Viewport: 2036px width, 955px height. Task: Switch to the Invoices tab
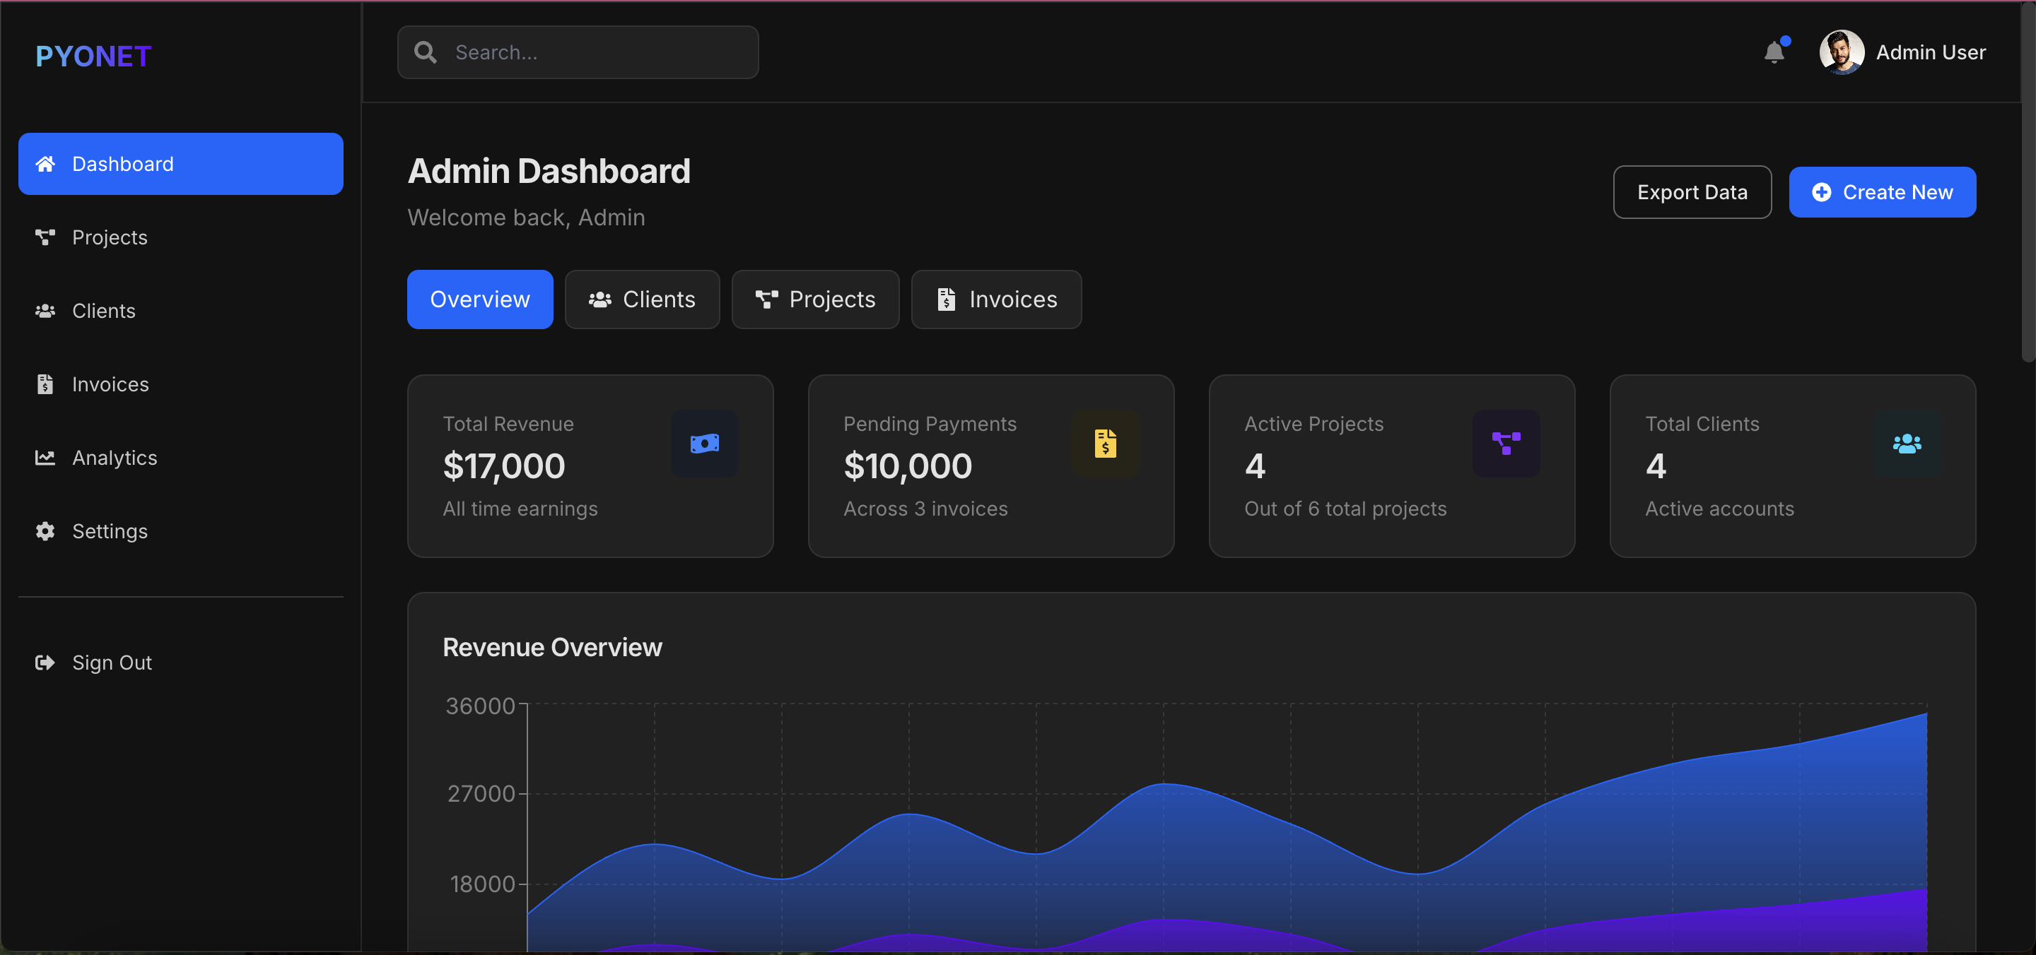tap(996, 299)
